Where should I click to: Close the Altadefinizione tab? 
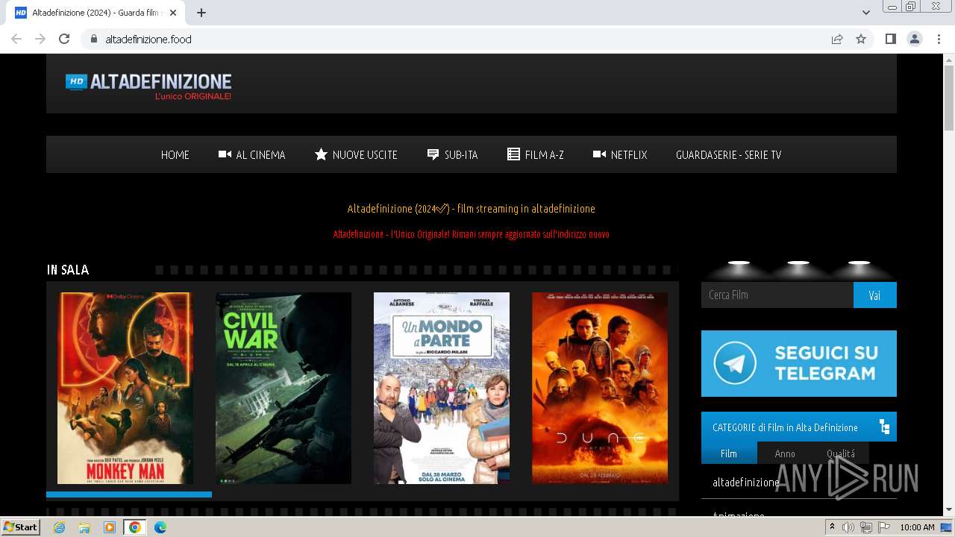pos(174,12)
